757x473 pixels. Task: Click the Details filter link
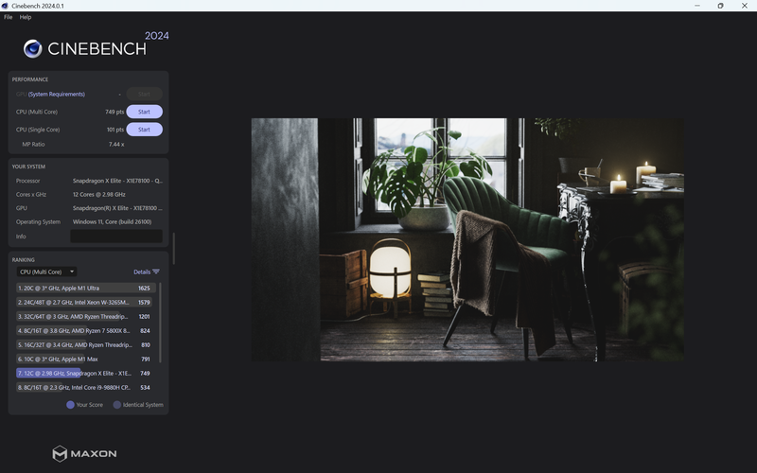tap(142, 272)
